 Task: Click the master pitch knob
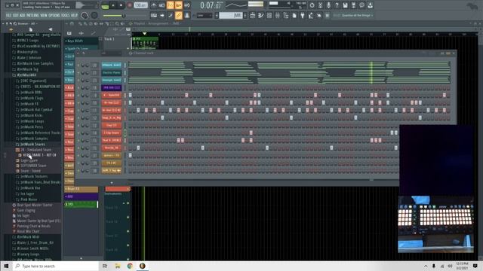coord(94,15)
